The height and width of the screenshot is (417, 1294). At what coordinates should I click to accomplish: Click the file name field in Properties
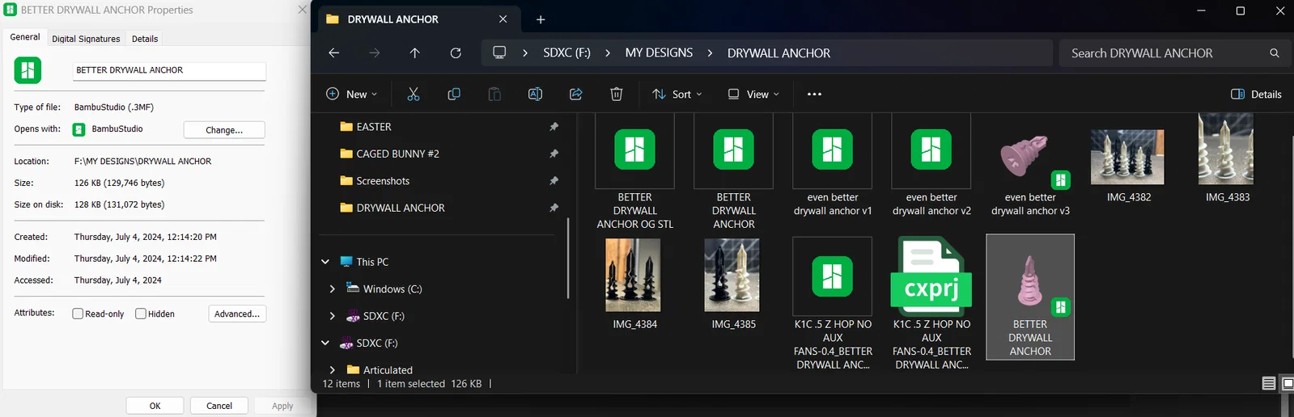[x=169, y=70]
